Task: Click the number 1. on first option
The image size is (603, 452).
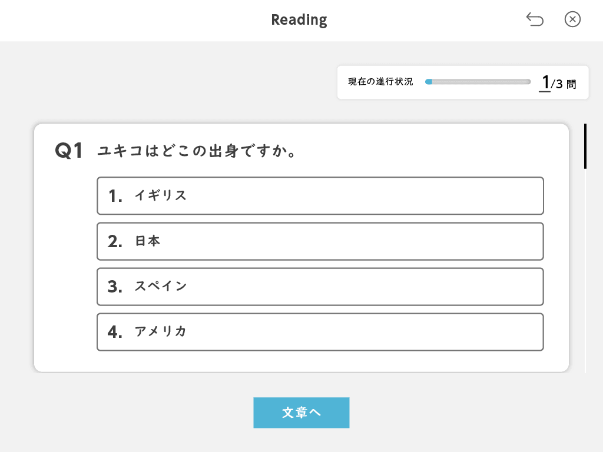Action: click(115, 196)
